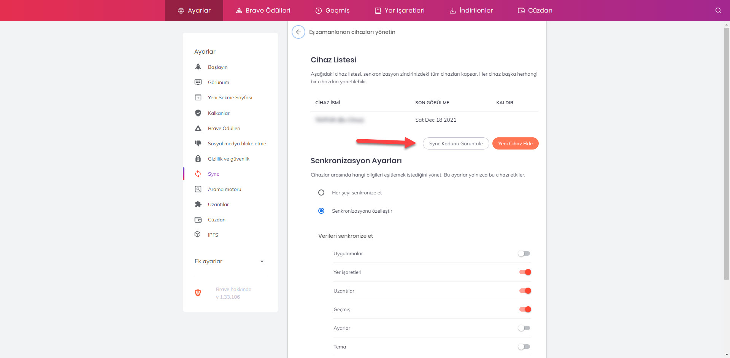Disable the Yer işaretleri sync toggle
730x358 pixels.
[x=525, y=272]
